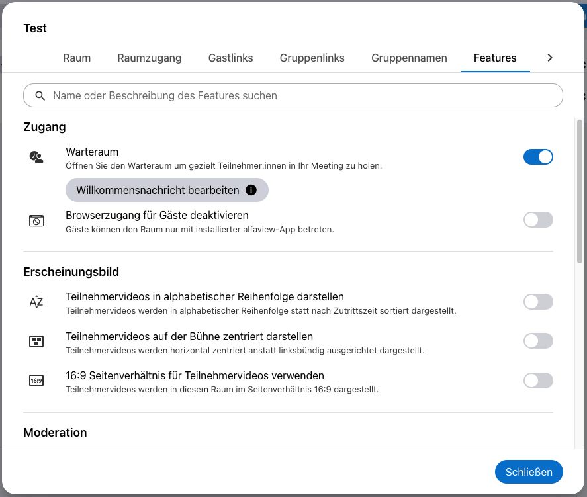Select the Gruppenlinks tab
This screenshot has height=497, width=587.
(312, 58)
